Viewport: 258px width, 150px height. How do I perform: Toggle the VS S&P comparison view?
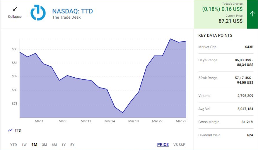click(x=179, y=144)
